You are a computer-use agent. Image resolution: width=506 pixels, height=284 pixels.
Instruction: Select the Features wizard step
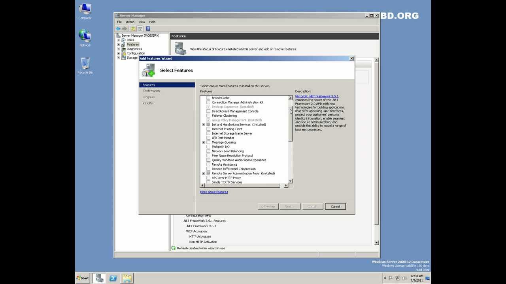pos(167,85)
